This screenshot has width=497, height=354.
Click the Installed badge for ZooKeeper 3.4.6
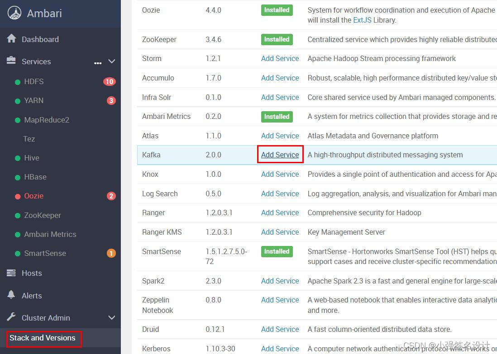coord(277,39)
